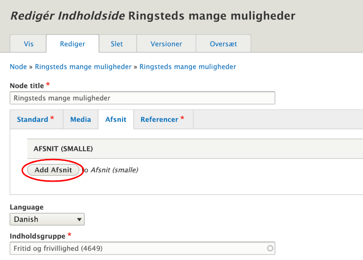Switch to the Vis tab
The width and height of the screenshot is (363, 260).
pyautogui.click(x=28, y=44)
